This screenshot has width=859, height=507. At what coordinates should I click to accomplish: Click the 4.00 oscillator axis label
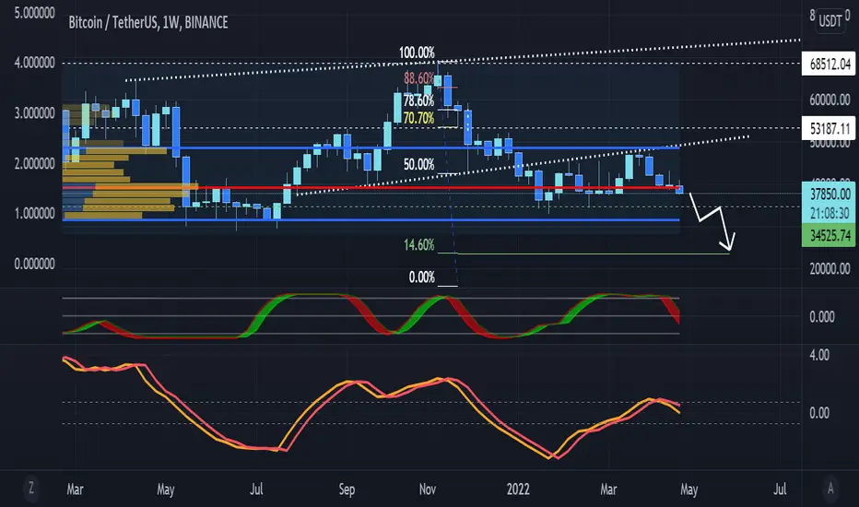tap(819, 355)
